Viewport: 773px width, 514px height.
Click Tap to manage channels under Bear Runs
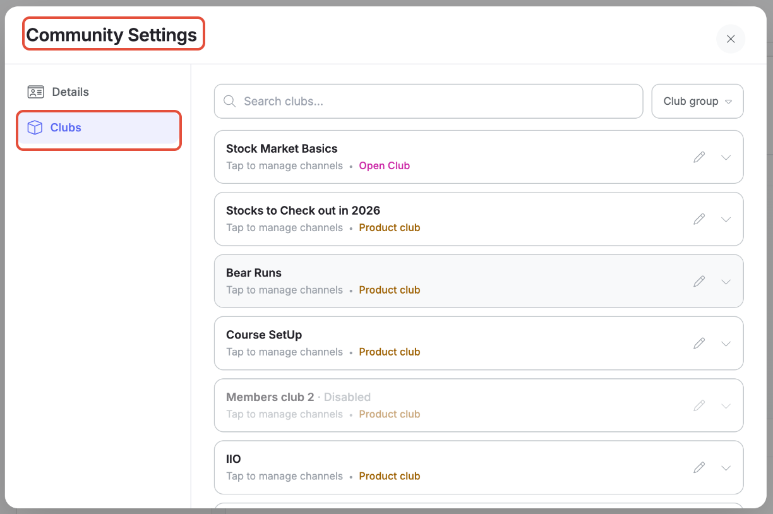[284, 290]
